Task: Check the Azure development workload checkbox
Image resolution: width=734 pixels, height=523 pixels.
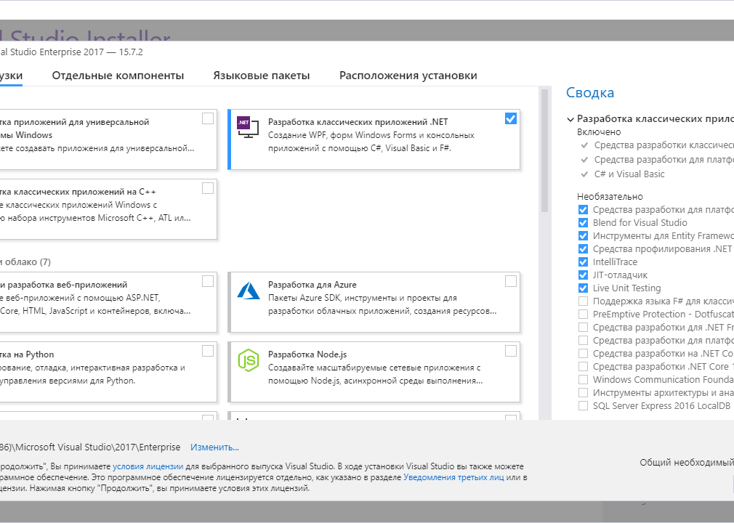Action: point(511,281)
